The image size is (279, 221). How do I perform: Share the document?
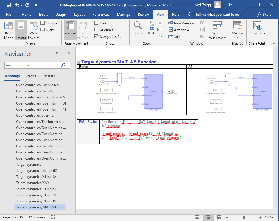[x=264, y=15]
